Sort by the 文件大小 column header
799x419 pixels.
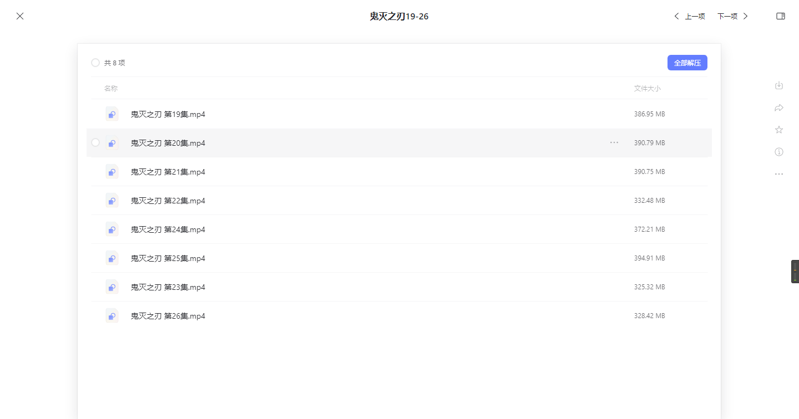pyautogui.click(x=647, y=88)
